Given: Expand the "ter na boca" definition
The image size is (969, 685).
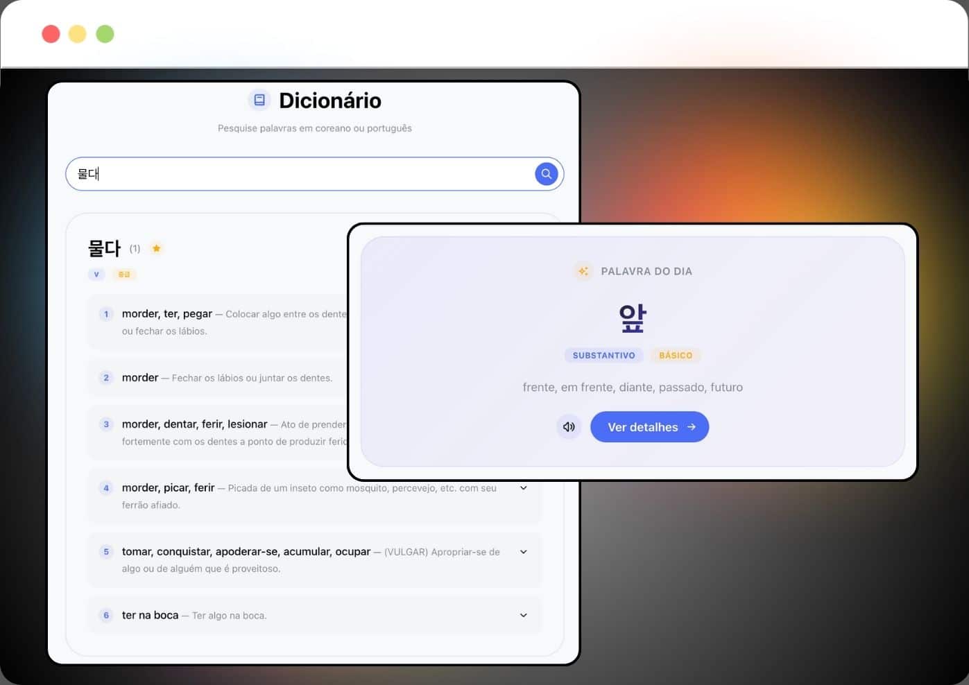Looking at the screenshot, I should [523, 615].
